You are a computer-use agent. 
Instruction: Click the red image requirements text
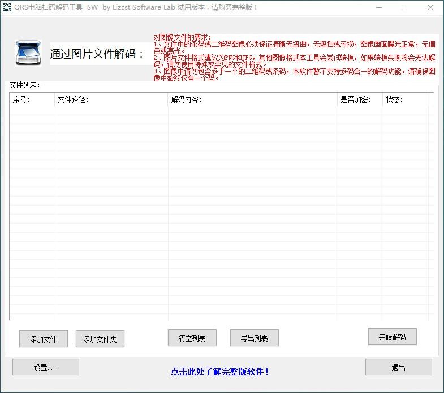click(x=294, y=58)
